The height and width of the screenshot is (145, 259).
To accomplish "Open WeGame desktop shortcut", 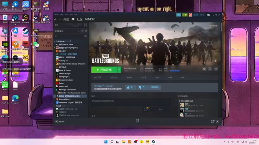I will (x=26, y=19).
